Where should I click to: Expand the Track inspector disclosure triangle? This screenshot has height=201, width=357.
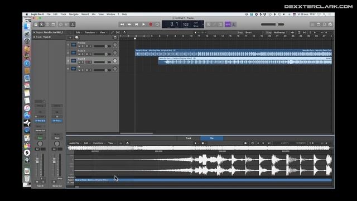(35, 37)
